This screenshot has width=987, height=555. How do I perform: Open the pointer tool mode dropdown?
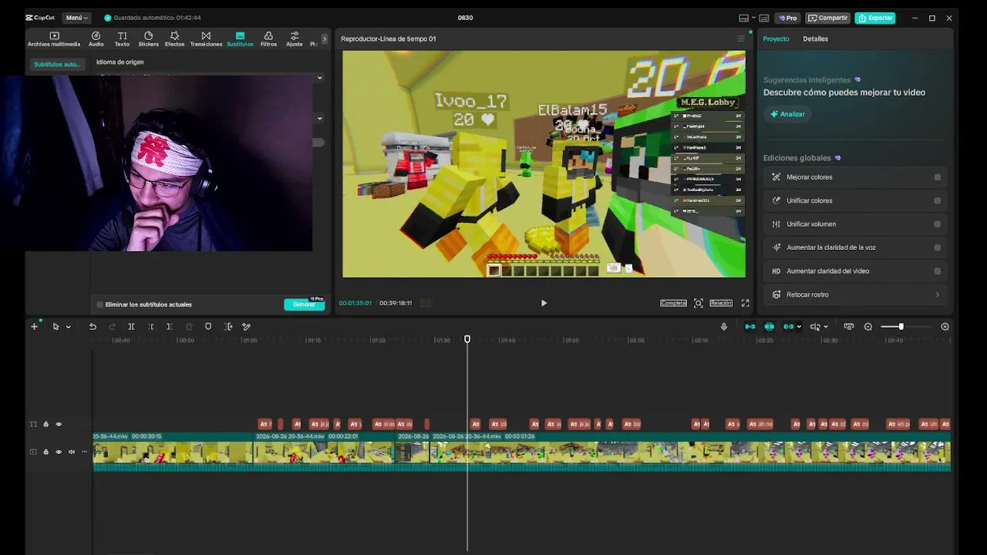point(68,327)
